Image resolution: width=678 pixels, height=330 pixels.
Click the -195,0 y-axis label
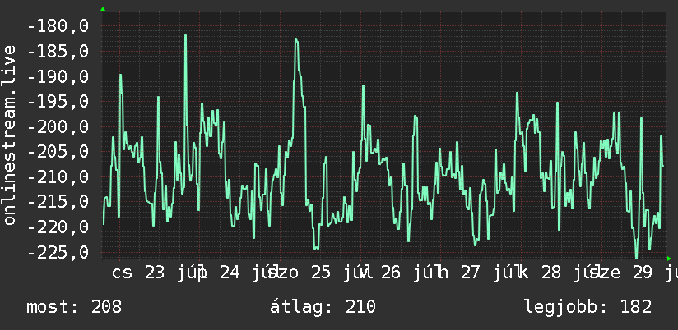click(x=58, y=102)
